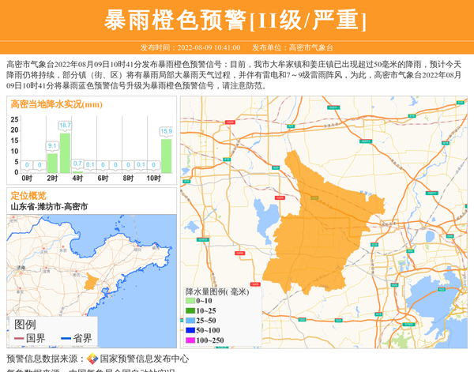This screenshot has height=372, width=474.
Task: Select the 0~10 light green legend swatch
Action: pyautogui.click(x=190, y=301)
